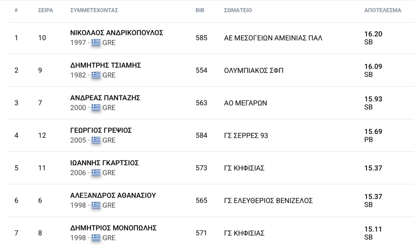Viewport: 414px width, 249px height.
Task: Click the Greek flag icon beside ΝΙΚΟΛΑΟΣ ΑΝΔΡΙΚΟΠΟΥΛΟΣ
Action: point(96,43)
